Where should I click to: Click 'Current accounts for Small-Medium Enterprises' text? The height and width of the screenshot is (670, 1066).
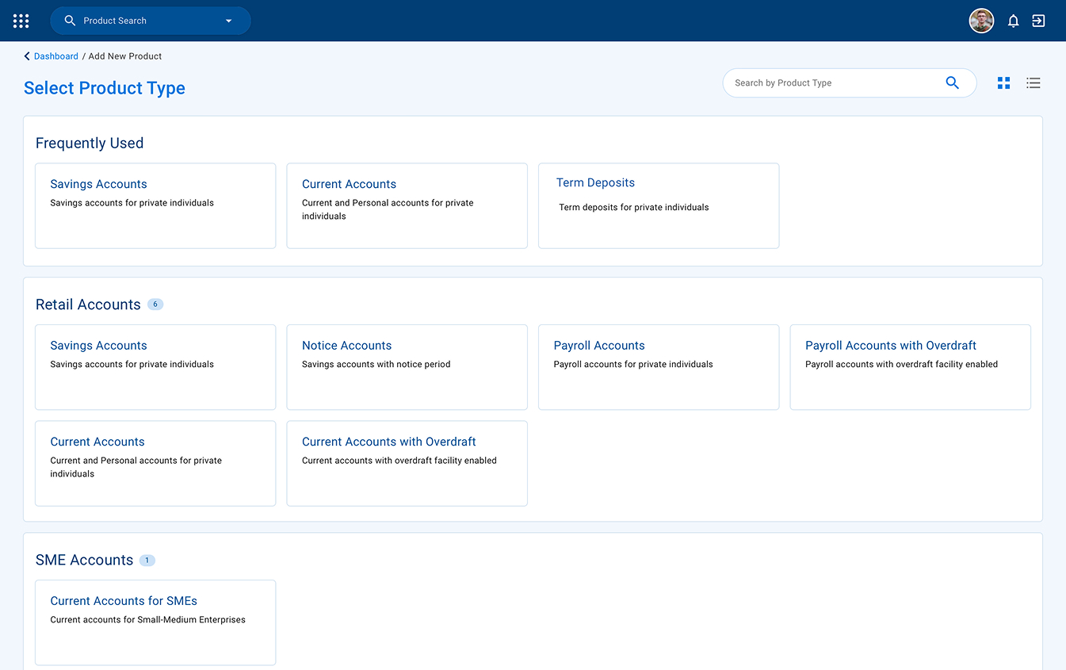coord(148,620)
